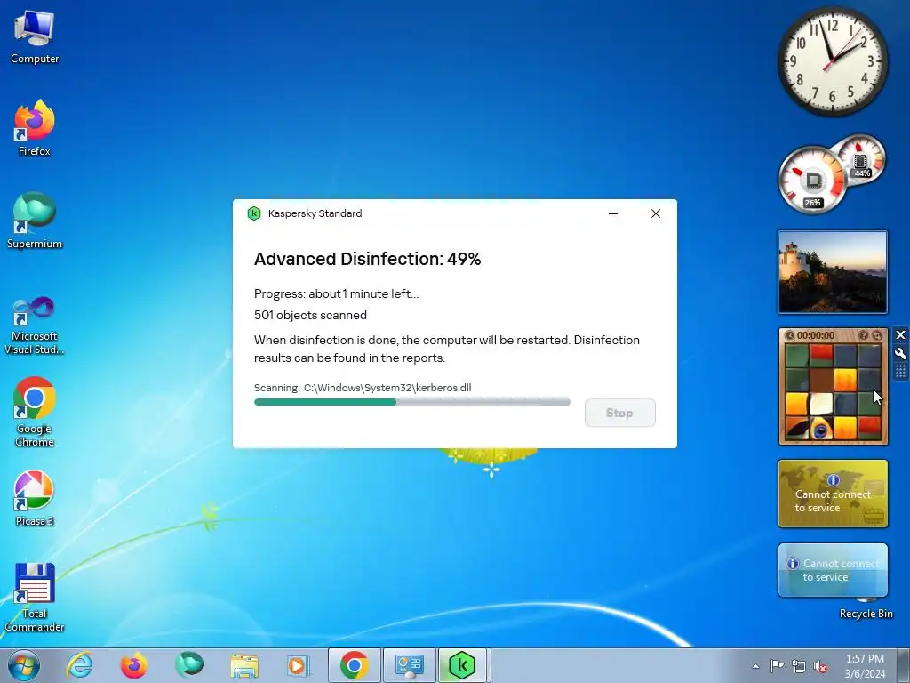Click the '501 objects scanned' text

tap(310, 315)
